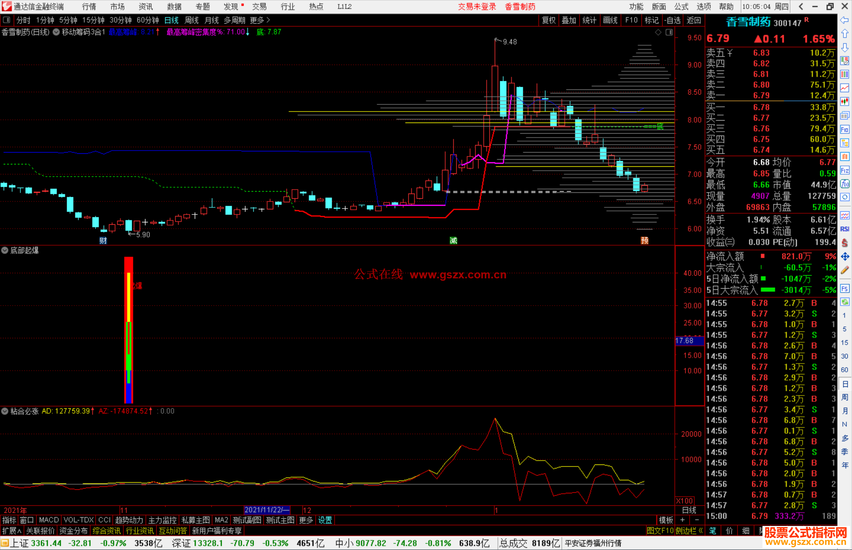The image size is (852, 550).
Task: Toggle the 移动筹码3合1 main indicator circle
Action: point(56,32)
